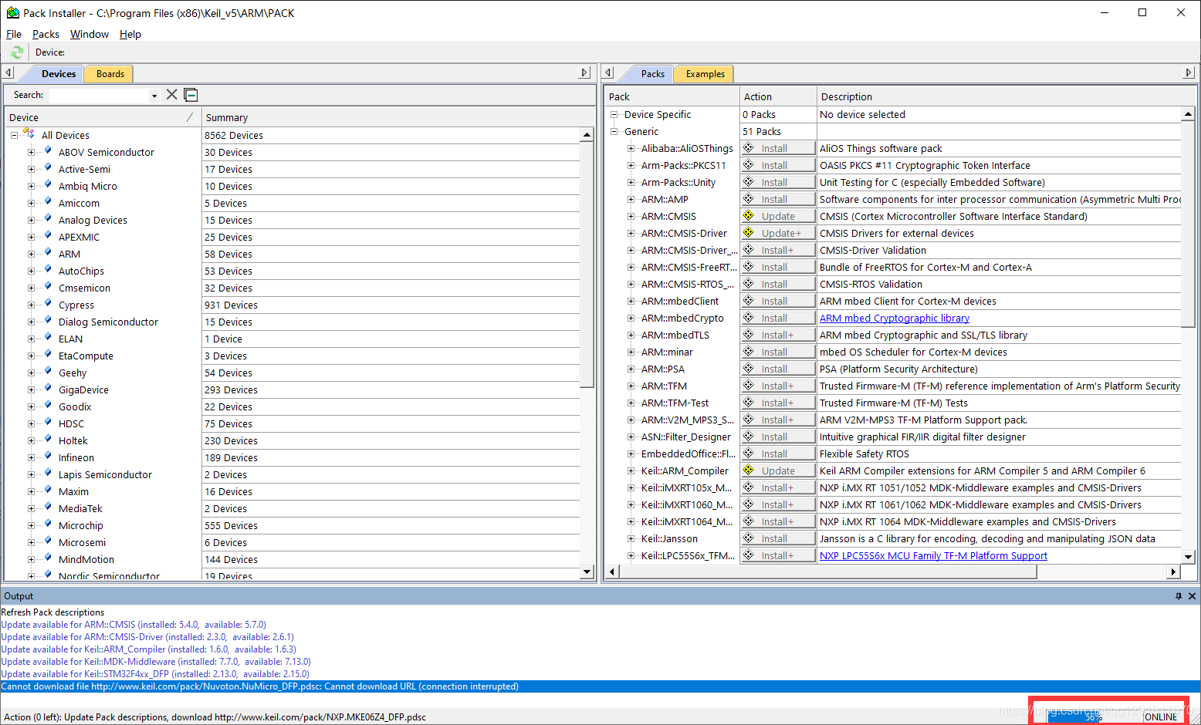Click the install diamond icon for Keil::Jansson
This screenshot has width=1201, height=725.
click(x=748, y=538)
